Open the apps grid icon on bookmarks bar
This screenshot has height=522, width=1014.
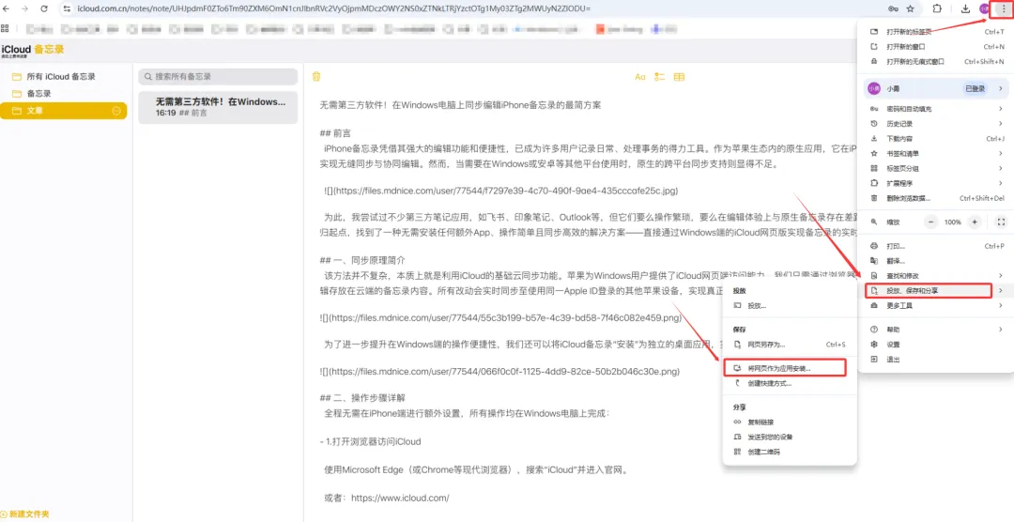tap(6, 28)
